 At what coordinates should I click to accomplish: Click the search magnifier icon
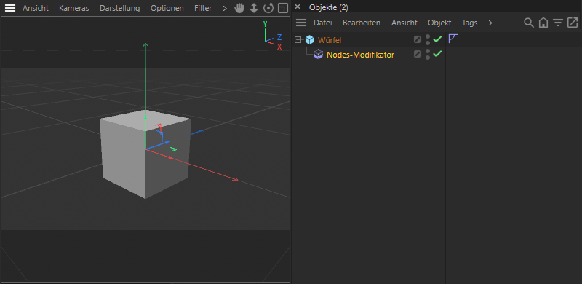point(529,23)
